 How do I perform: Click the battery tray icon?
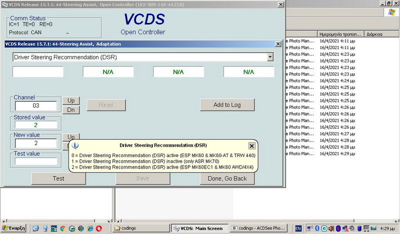tap(359, 229)
